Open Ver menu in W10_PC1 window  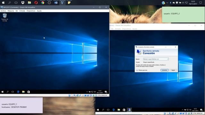(x=17, y=11)
